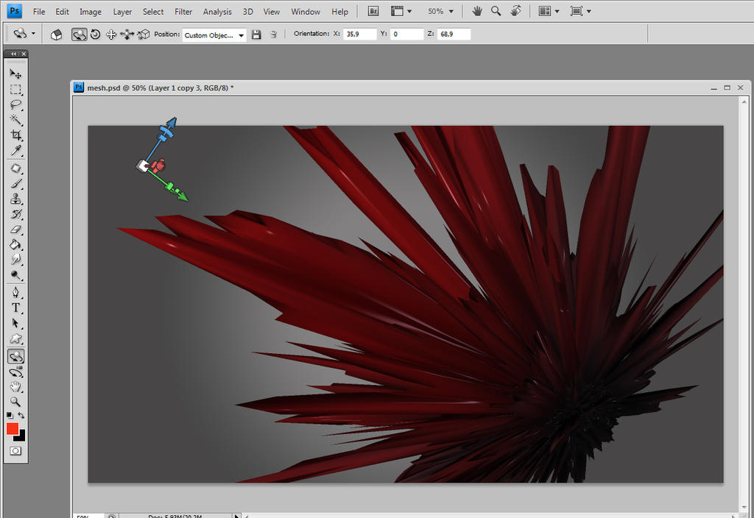754x518 pixels.
Task: Swap foreground and background colors
Action: pos(21,415)
